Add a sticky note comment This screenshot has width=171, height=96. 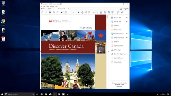pos(118,13)
